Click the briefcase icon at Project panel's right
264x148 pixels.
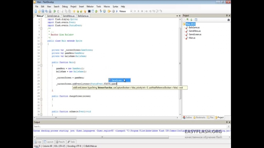(x=228, y=20)
